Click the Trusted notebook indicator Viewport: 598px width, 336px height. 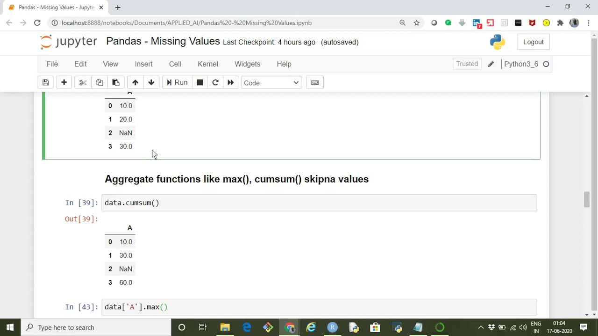coord(467,64)
